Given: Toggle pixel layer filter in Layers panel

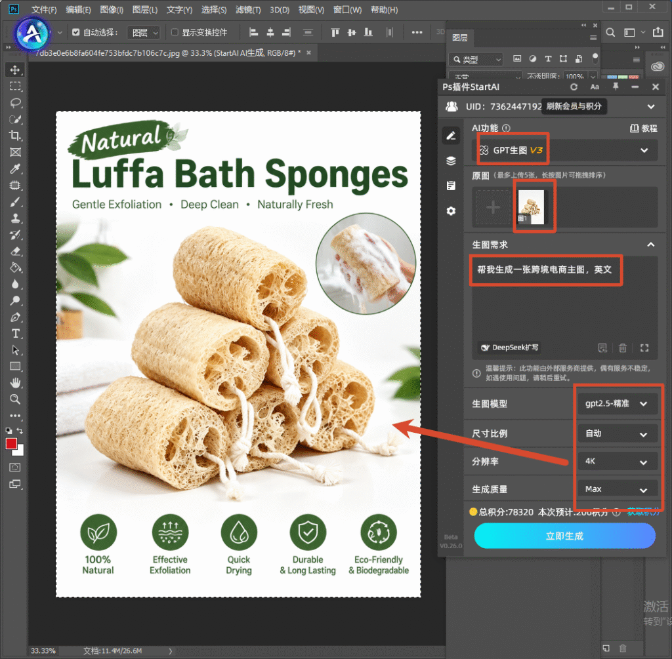Looking at the screenshot, I should click(517, 58).
